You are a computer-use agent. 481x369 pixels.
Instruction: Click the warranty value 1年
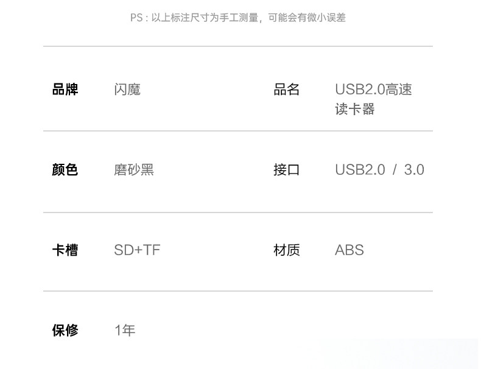[125, 331]
